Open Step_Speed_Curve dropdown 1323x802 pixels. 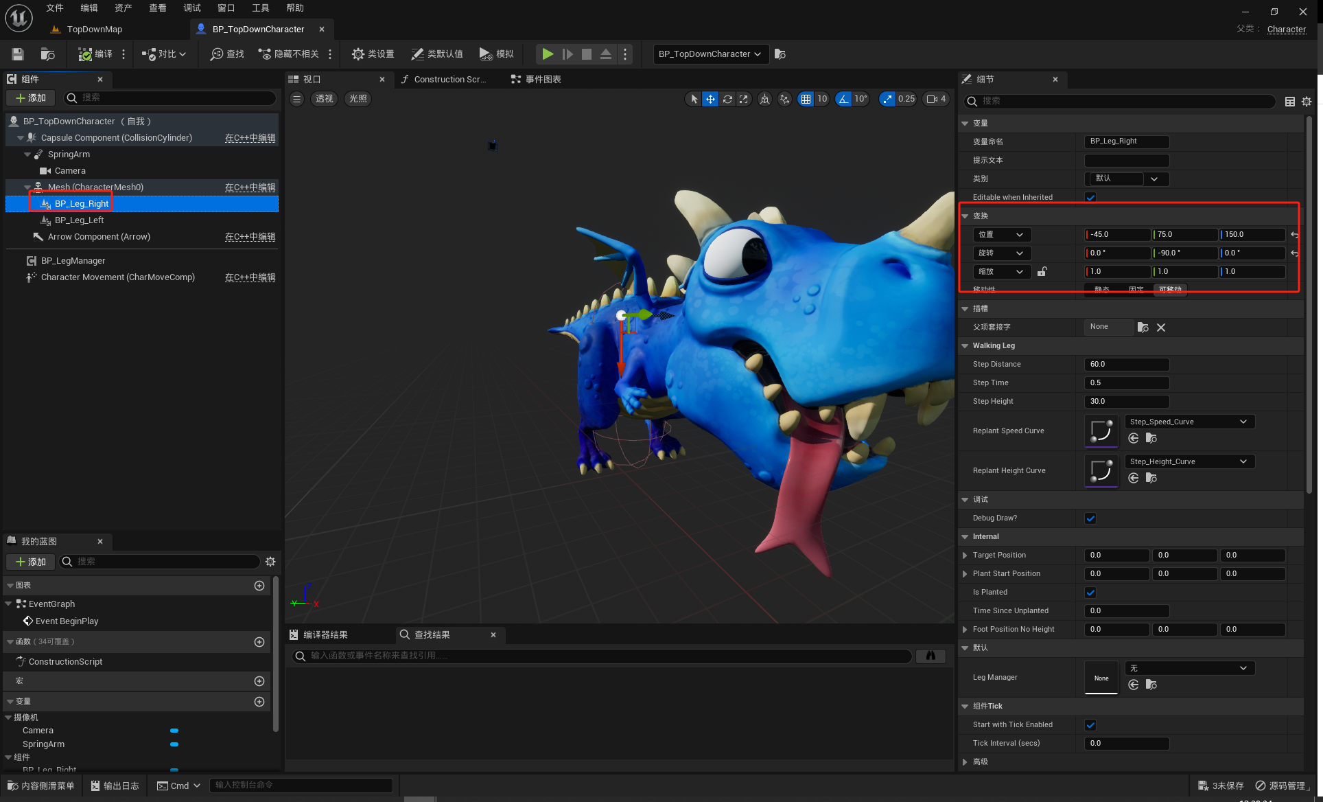click(1189, 422)
